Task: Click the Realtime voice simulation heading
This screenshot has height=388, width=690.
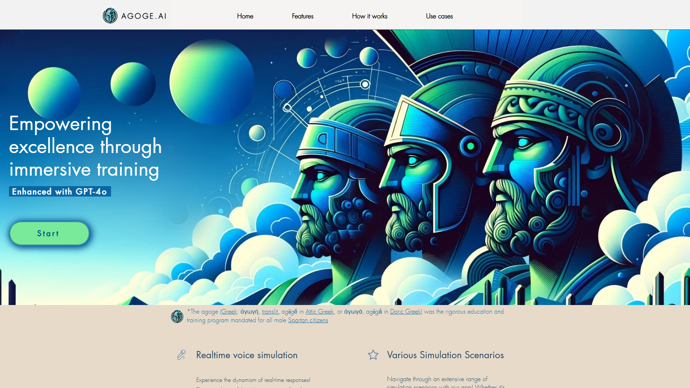Action: (x=247, y=355)
